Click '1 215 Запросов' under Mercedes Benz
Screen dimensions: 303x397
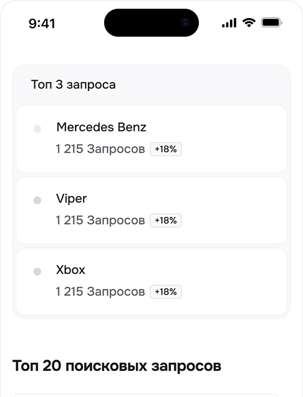[100, 149]
